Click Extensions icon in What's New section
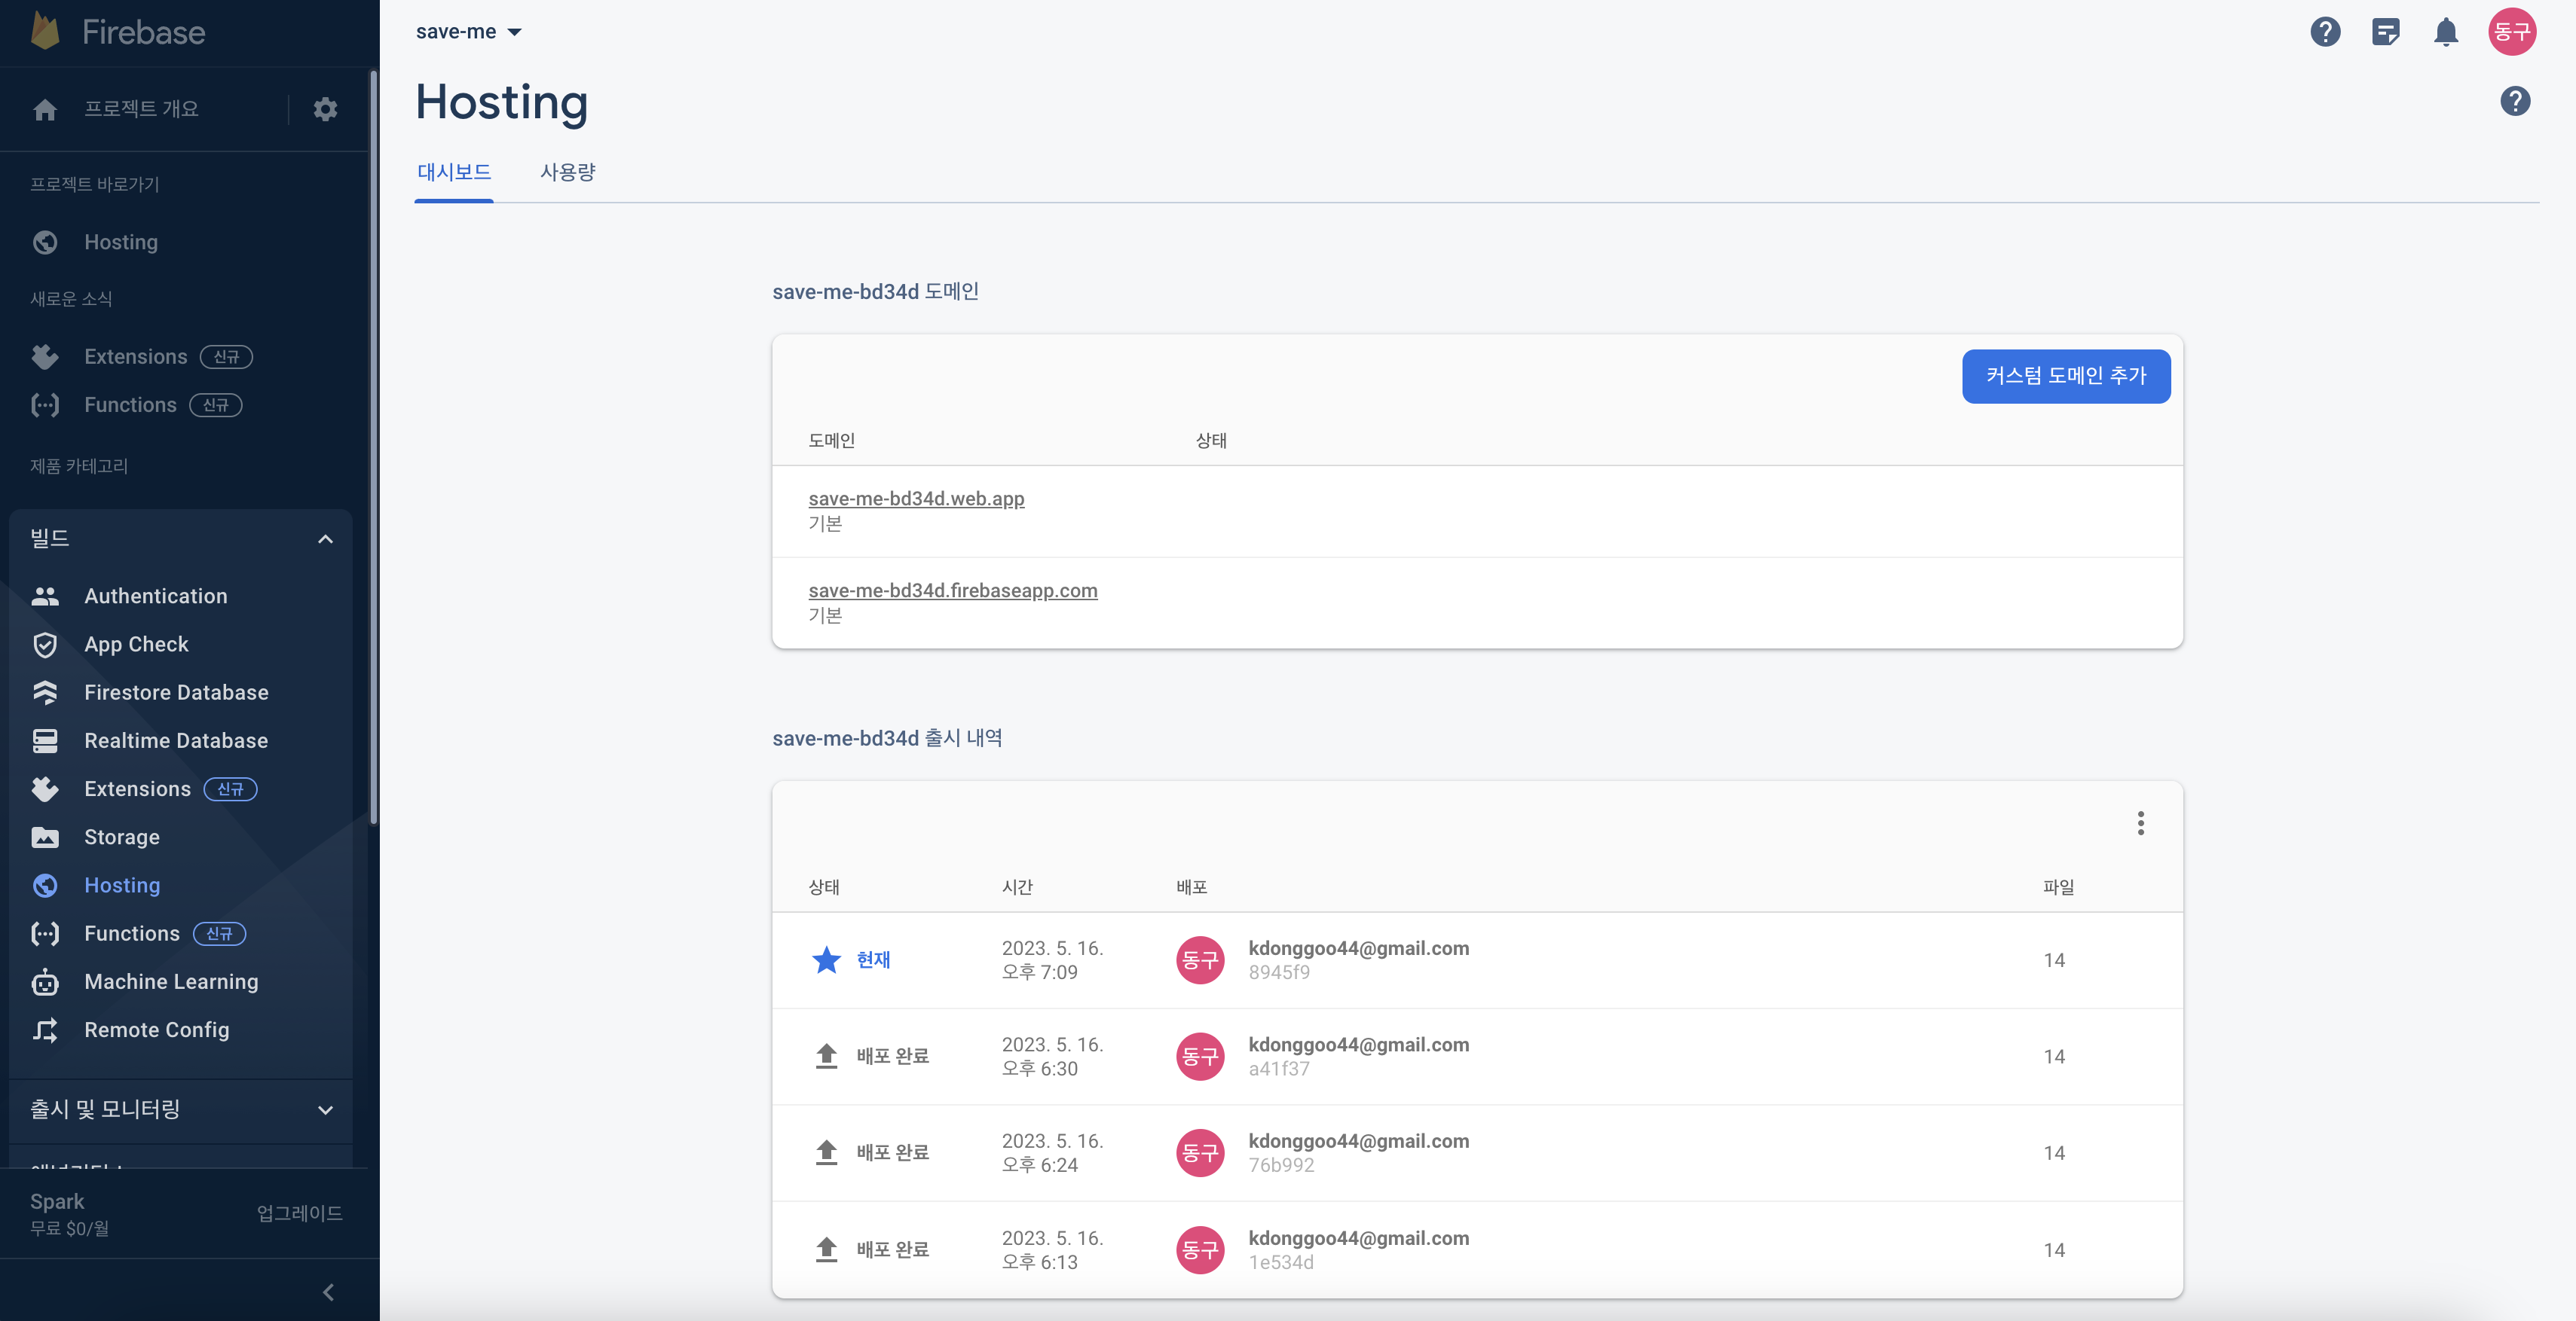 pos(45,357)
